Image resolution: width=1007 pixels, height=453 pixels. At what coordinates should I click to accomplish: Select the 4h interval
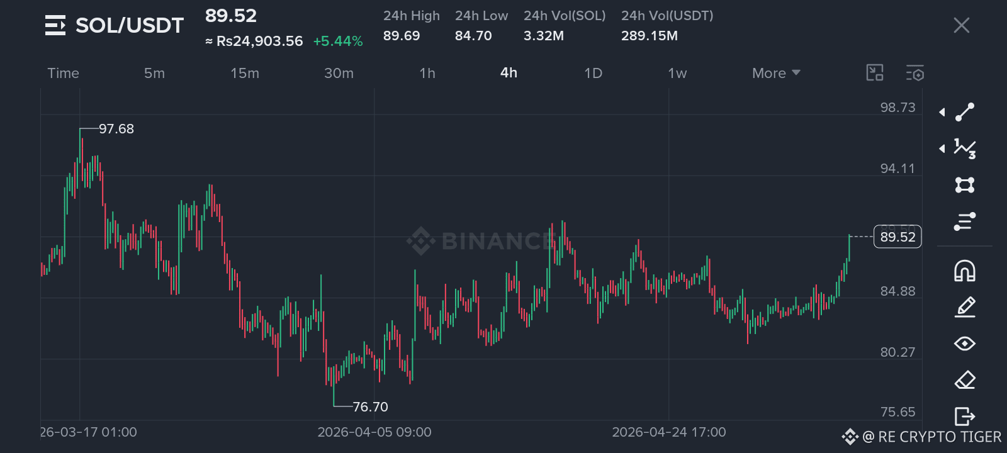pyautogui.click(x=509, y=73)
